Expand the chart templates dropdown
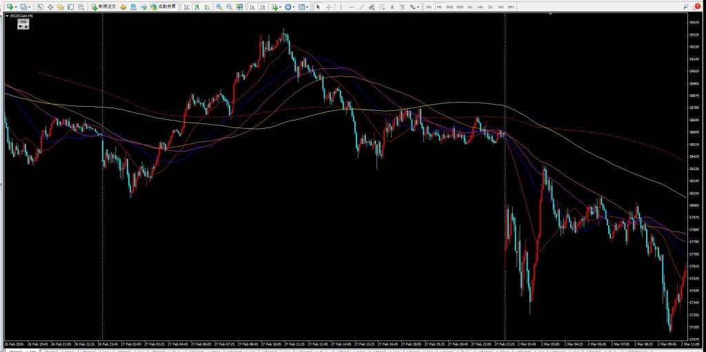This screenshot has width=706, height=352. pyautogui.click(x=303, y=6)
